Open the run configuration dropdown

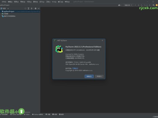(128, 5)
